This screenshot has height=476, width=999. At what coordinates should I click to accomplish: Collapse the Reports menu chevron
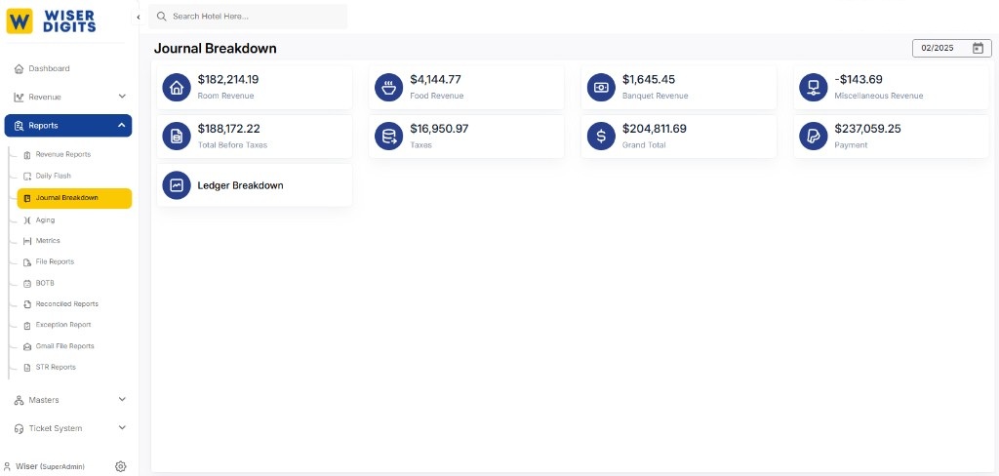122,126
